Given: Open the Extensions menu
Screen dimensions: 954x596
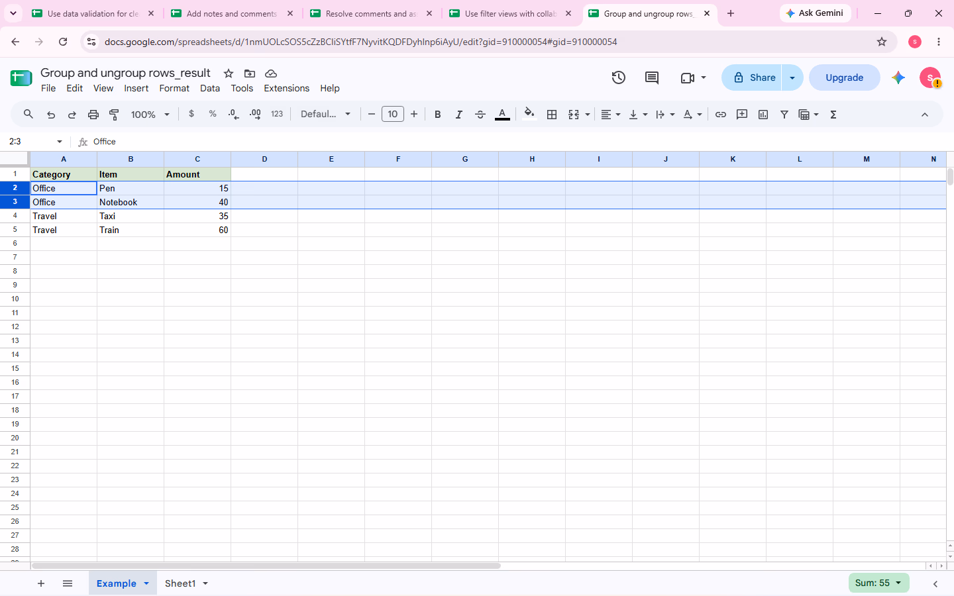Looking at the screenshot, I should click(287, 88).
